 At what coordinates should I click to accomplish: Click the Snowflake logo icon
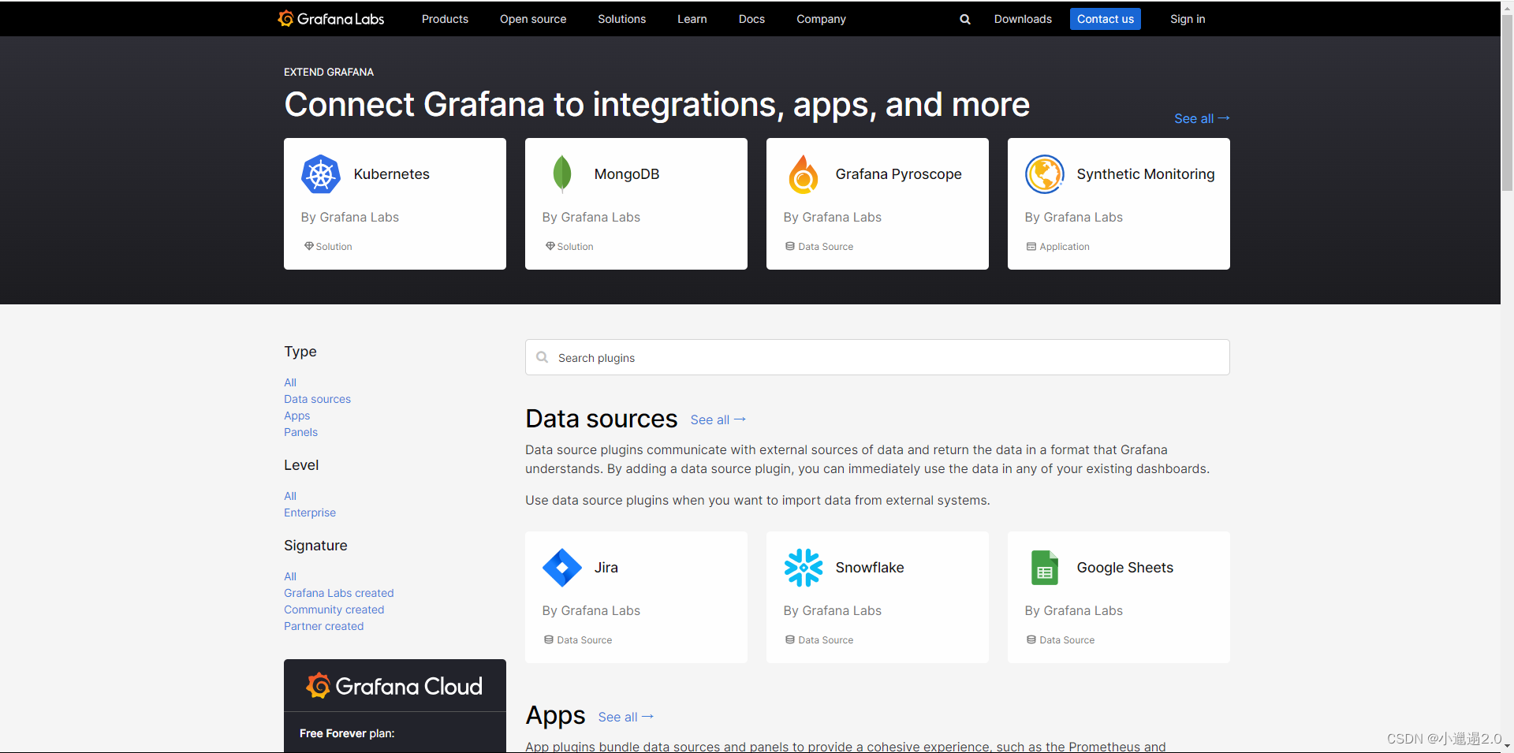coord(804,568)
